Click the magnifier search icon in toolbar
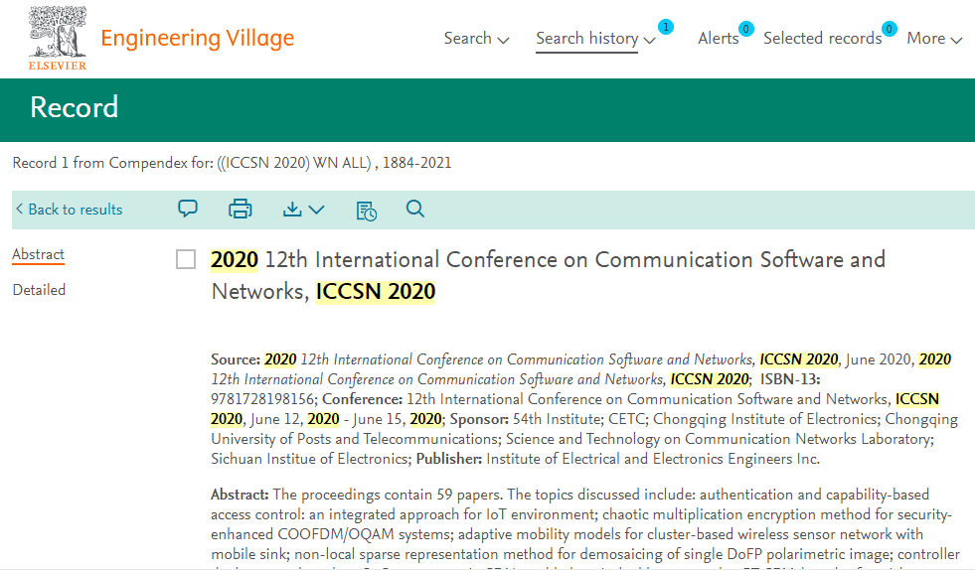 pos(415,209)
